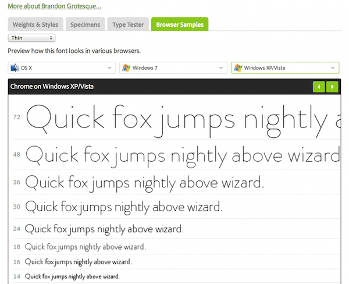Click the Preview how this font looks text

click(x=74, y=51)
